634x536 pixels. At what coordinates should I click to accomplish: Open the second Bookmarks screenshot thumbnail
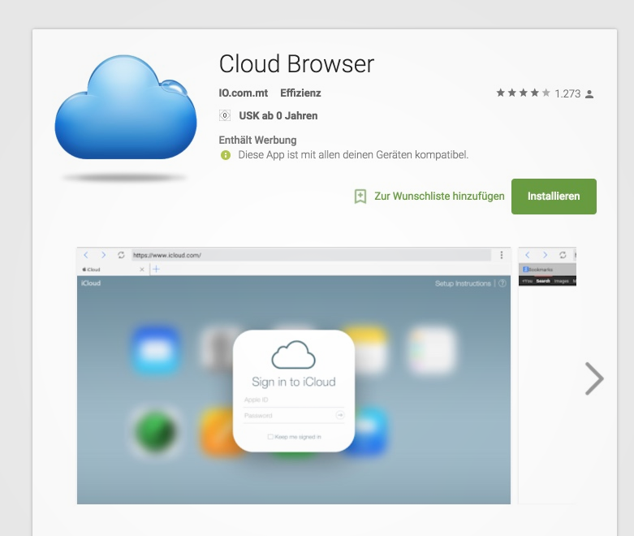[547, 376]
